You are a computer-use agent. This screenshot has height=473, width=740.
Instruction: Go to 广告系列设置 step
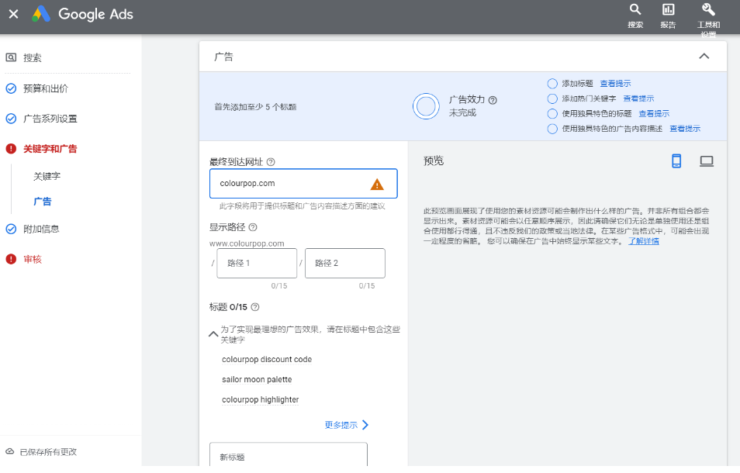click(50, 119)
